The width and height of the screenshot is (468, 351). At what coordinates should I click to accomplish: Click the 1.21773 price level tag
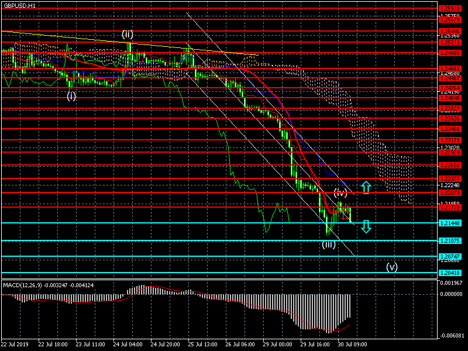point(450,207)
